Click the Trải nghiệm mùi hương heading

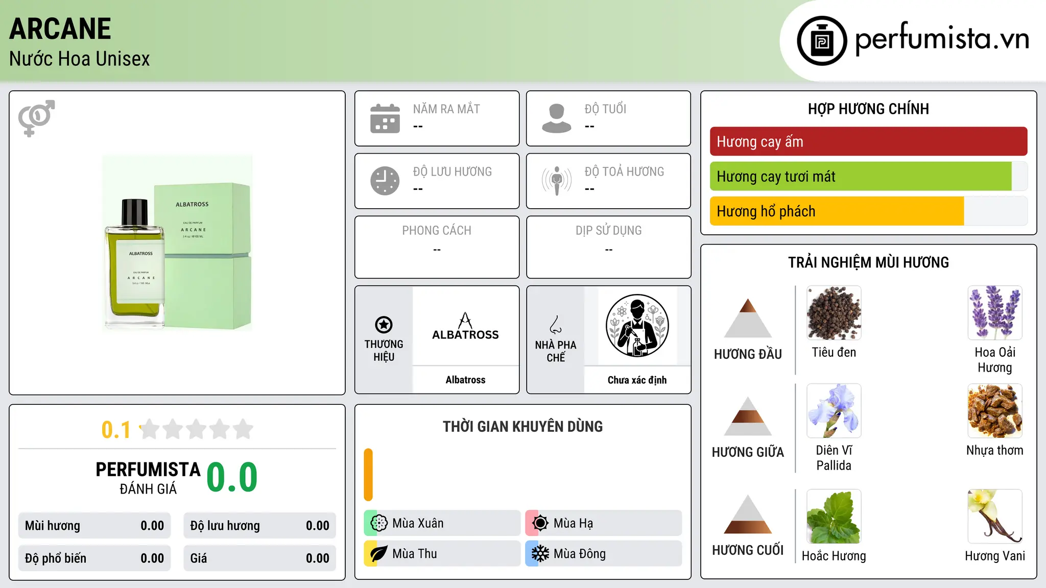868,263
